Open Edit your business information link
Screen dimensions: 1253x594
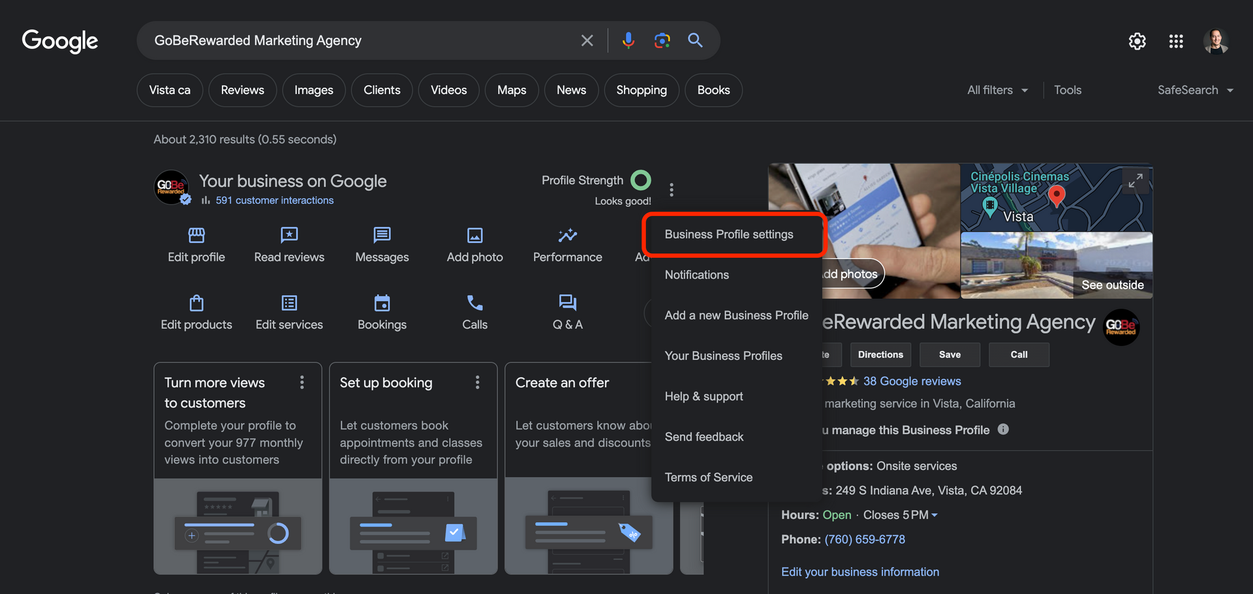(860, 572)
